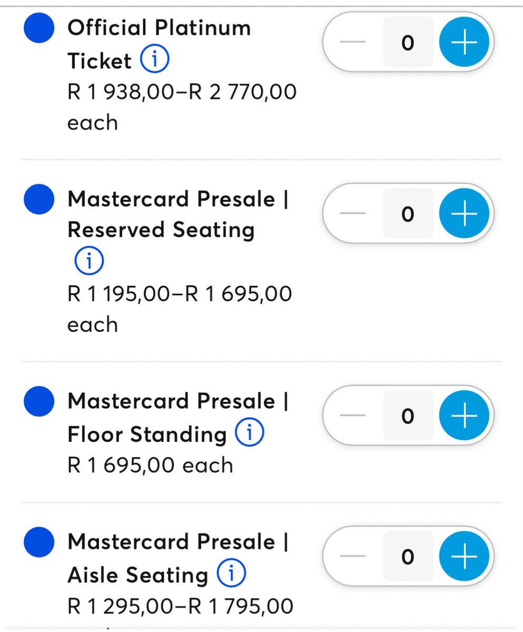
Task: Click Aisle Seating quantity field
Action: click(x=408, y=557)
